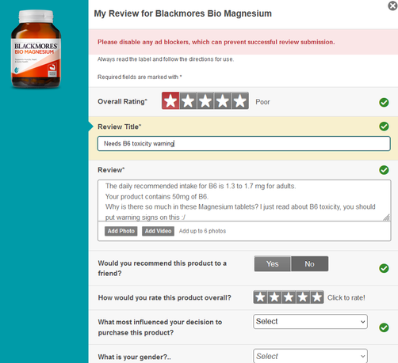Click green checkmark beside recommend question
Viewport: 398px width, 363px height.
pos(384,268)
